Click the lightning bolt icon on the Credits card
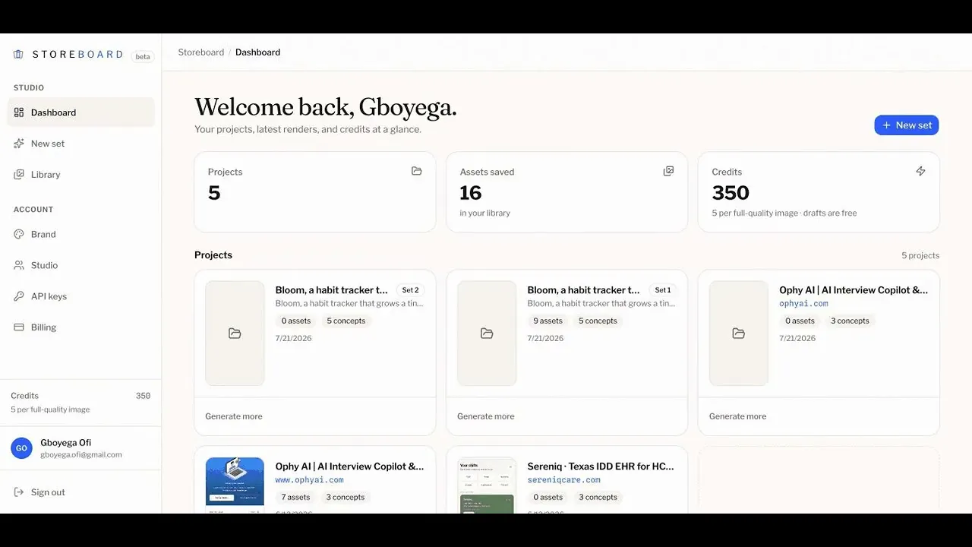The height and width of the screenshot is (547, 972). click(x=920, y=171)
